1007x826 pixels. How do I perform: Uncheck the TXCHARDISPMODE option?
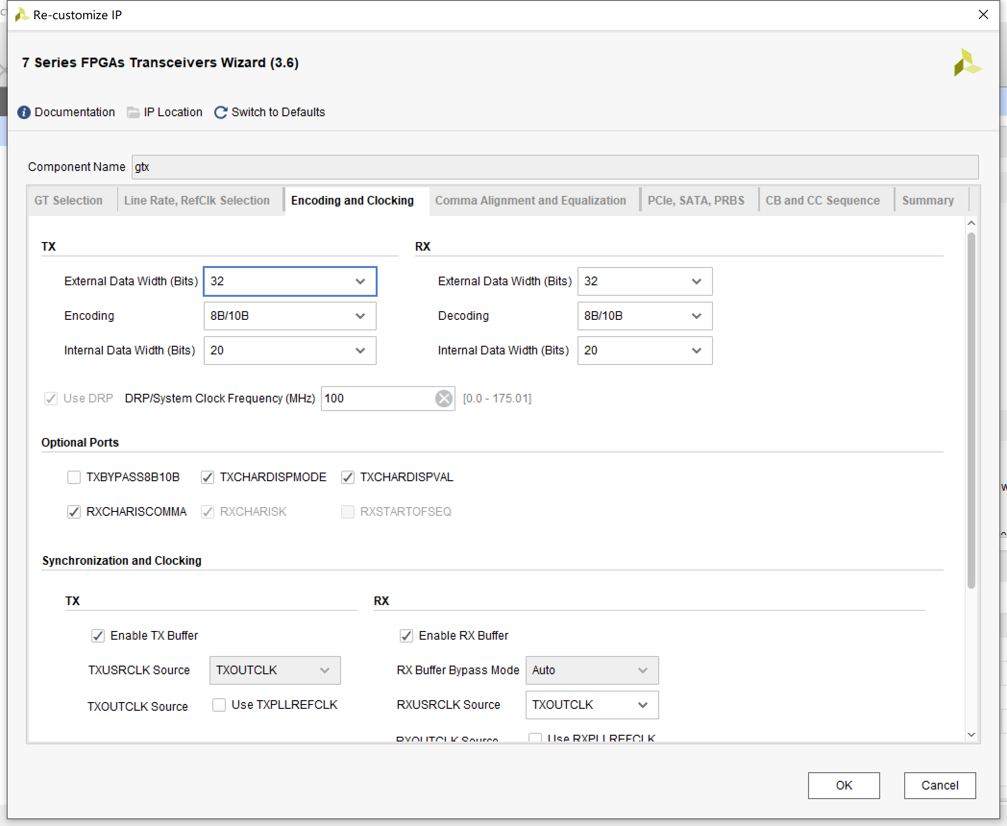[x=208, y=477]
